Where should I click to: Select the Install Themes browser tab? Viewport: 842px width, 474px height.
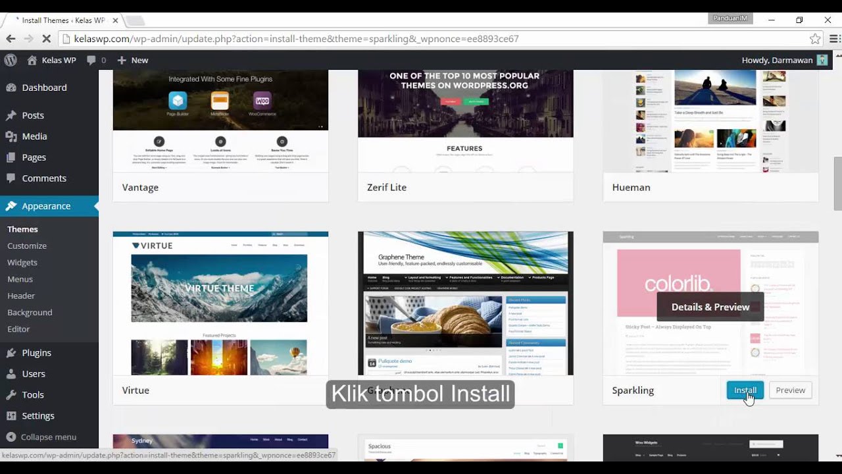[x=62, y=20]
